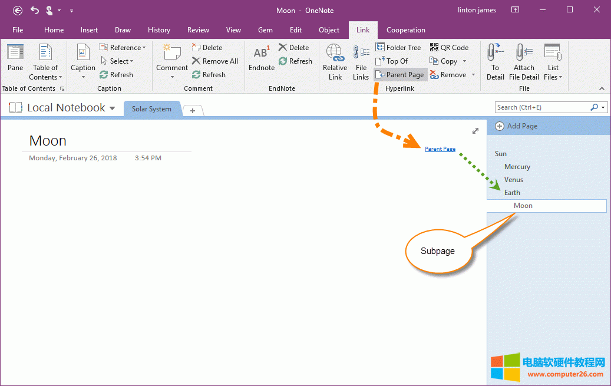The image size is (611, 386).
Task: Open the Solar System section tab
Action: [x=151, y=109]
